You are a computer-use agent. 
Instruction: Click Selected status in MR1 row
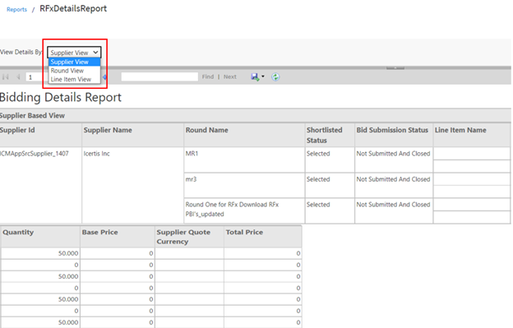(330, 160)
